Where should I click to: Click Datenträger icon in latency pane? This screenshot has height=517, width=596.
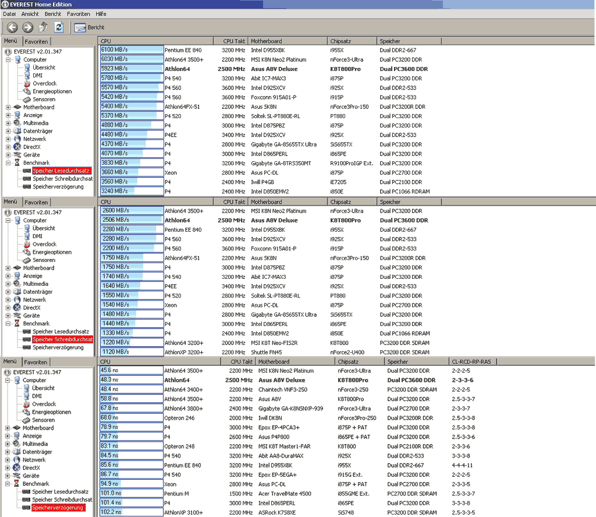[16, 452]
